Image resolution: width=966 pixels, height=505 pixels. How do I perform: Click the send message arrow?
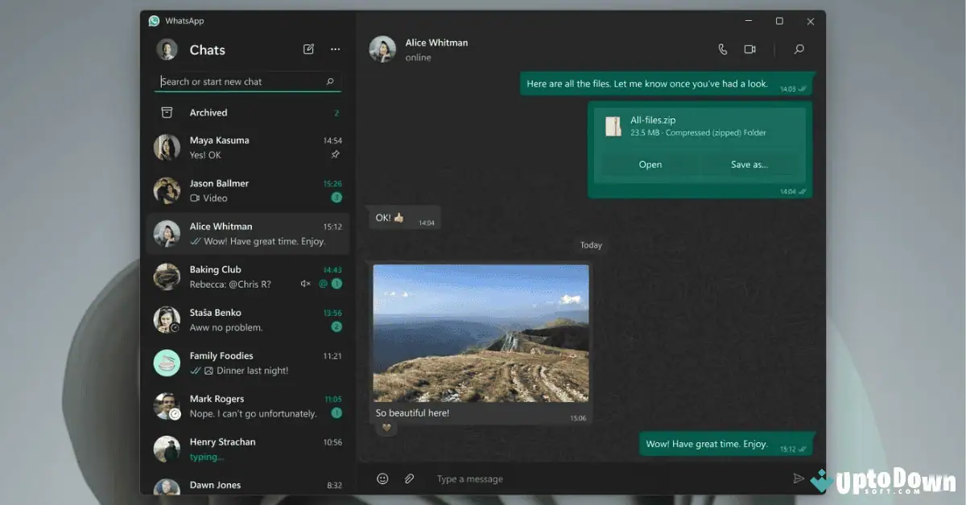click(799, 478)
